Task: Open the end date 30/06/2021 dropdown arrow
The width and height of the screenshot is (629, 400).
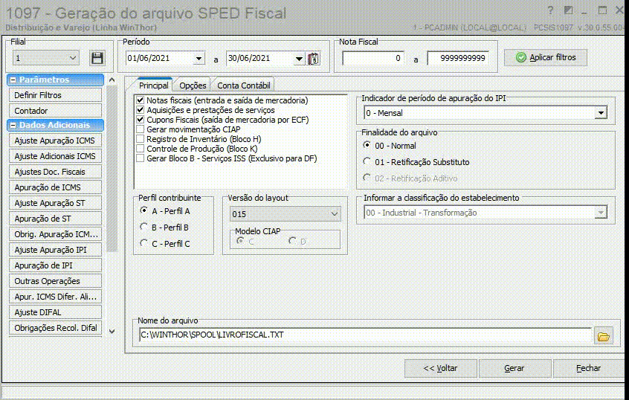Action: (x=299, y=59)
